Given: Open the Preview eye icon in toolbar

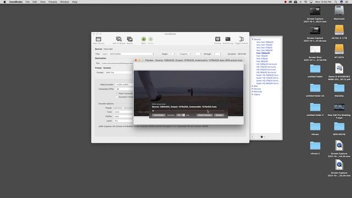Looking at the screenshot, I should point(218,39).
